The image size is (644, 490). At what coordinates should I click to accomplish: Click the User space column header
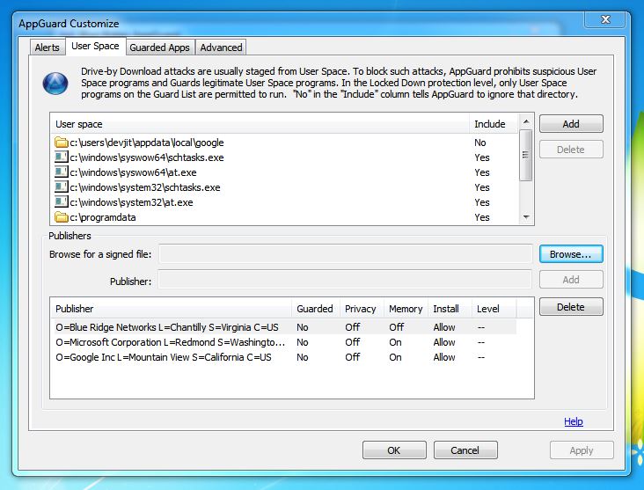click(x=260, y=124)
